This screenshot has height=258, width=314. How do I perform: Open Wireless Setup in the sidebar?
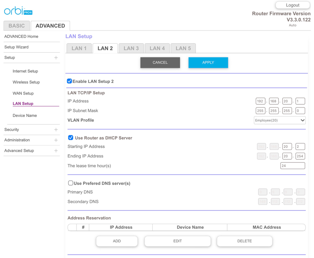tap(26, 82)
